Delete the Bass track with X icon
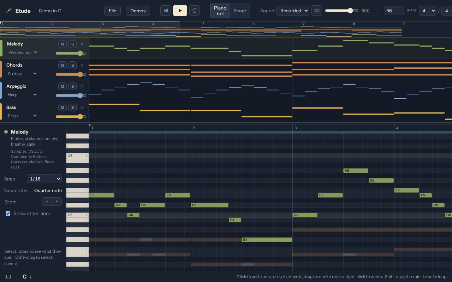Image resolution: width=452 pixels, height=282 pixels. [82, 108]
